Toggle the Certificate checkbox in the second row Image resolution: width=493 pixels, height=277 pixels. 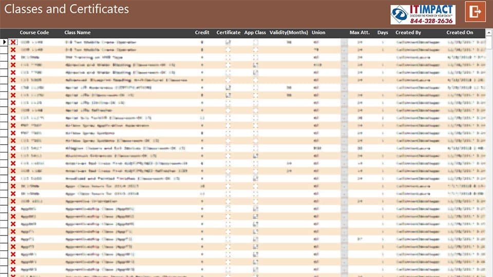(228, 50)
